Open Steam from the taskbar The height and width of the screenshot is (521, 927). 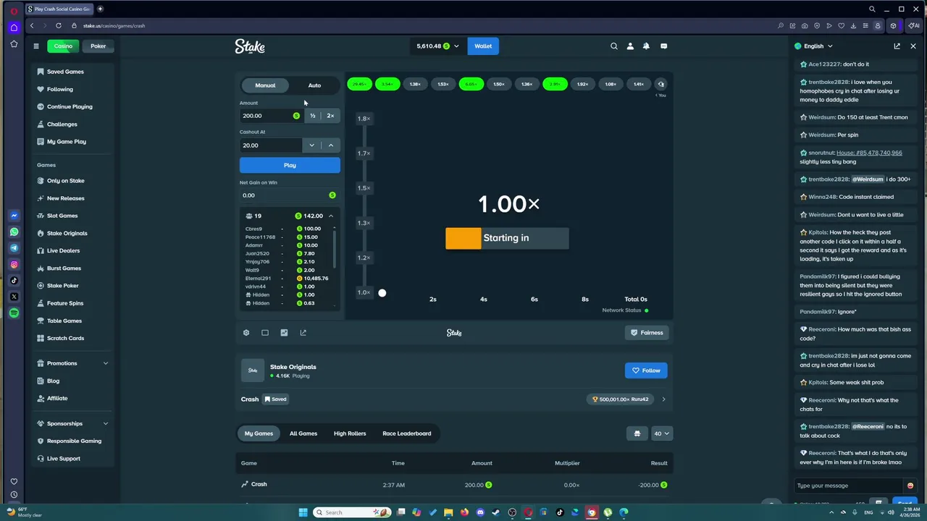496,512
